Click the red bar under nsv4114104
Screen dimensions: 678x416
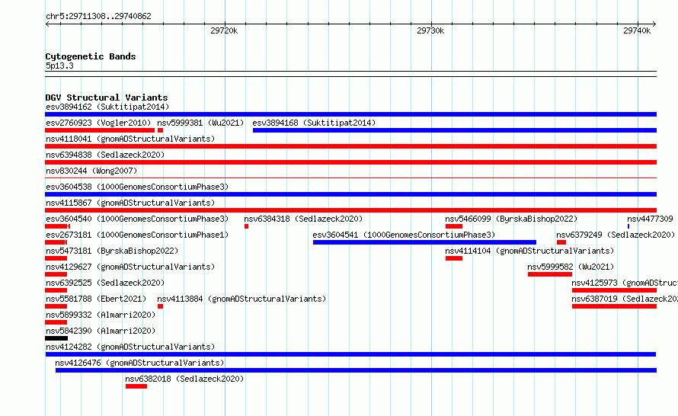coord(454,258)
